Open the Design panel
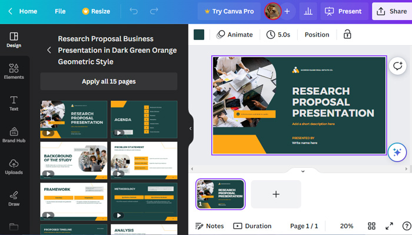The image size is (412, 235). [x=14, y=40]
